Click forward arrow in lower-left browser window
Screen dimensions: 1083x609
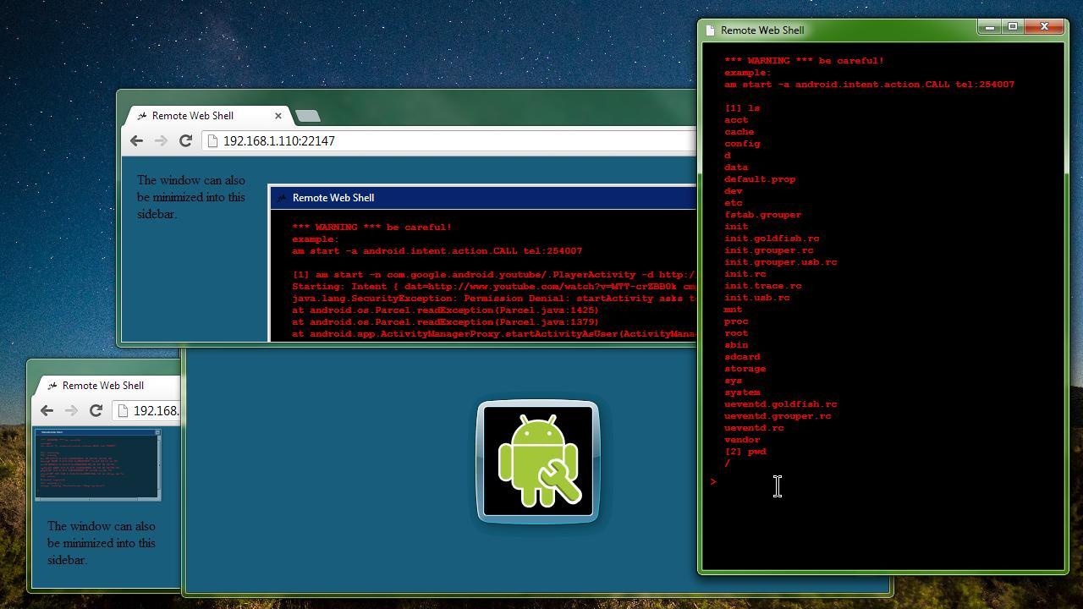coord(71,410)
